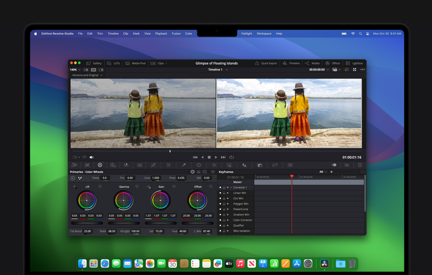Open the Playback menu
This screenshot has width=432, height=275.
click(x=161, y=33)
